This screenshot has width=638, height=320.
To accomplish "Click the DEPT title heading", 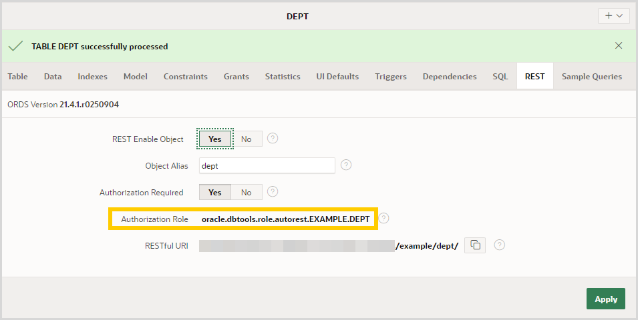I will (x=297, y=16).
